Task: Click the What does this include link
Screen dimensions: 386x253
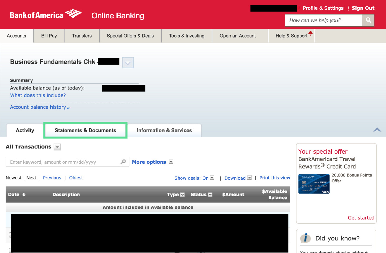Action: (38, 95)
